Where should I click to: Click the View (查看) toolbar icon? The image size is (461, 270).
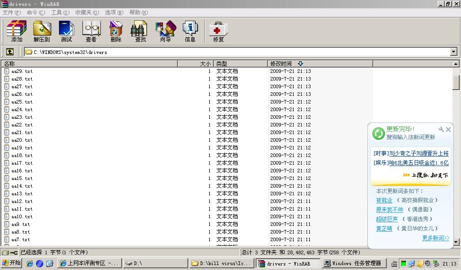[91, 31]
